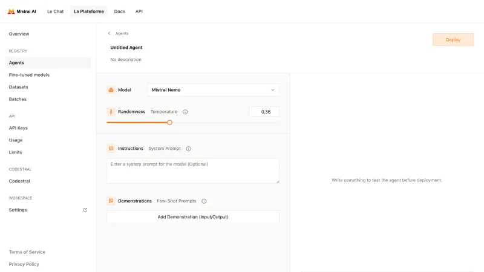Open the API tab in top navigation

(139, 11)
